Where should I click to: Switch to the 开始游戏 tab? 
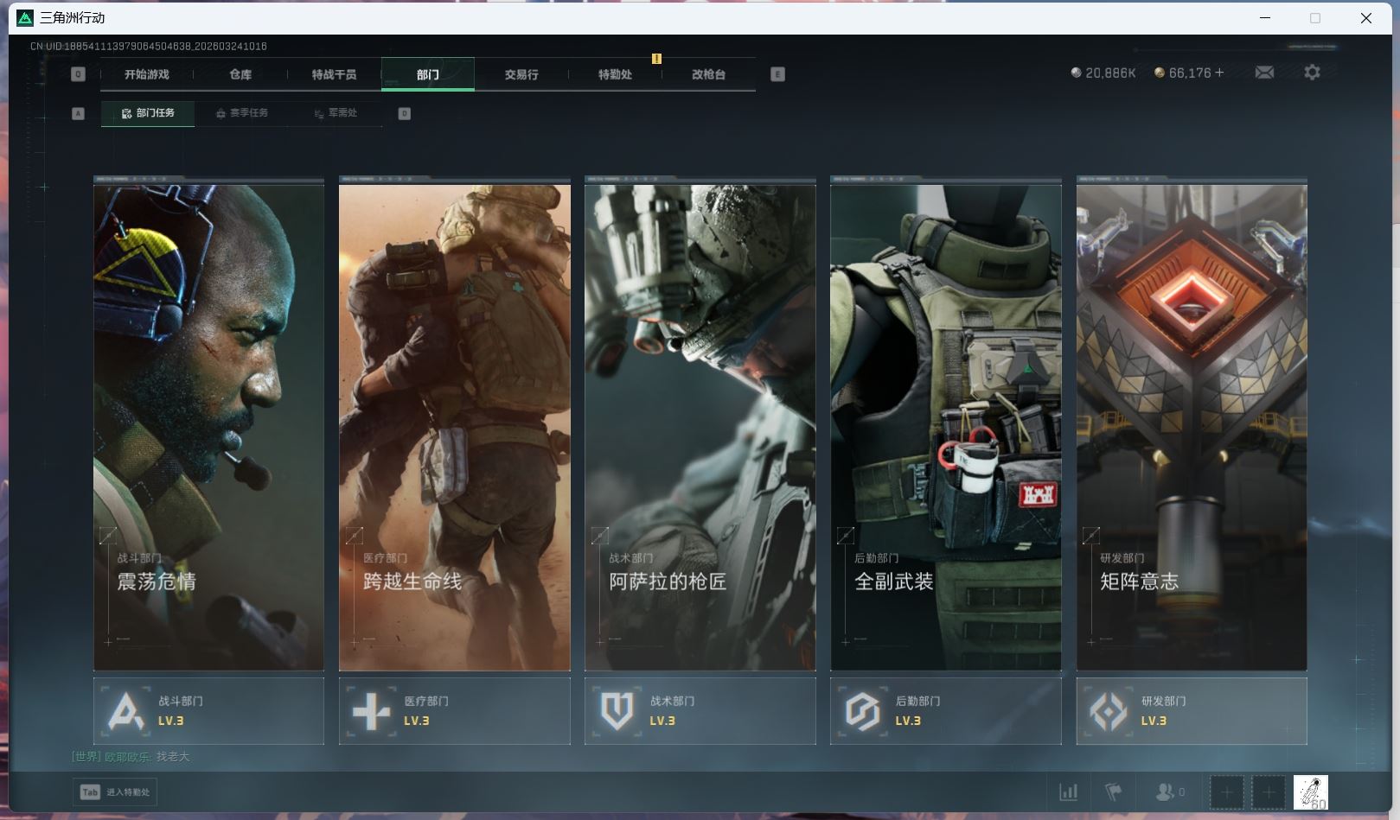pos(146,74)
